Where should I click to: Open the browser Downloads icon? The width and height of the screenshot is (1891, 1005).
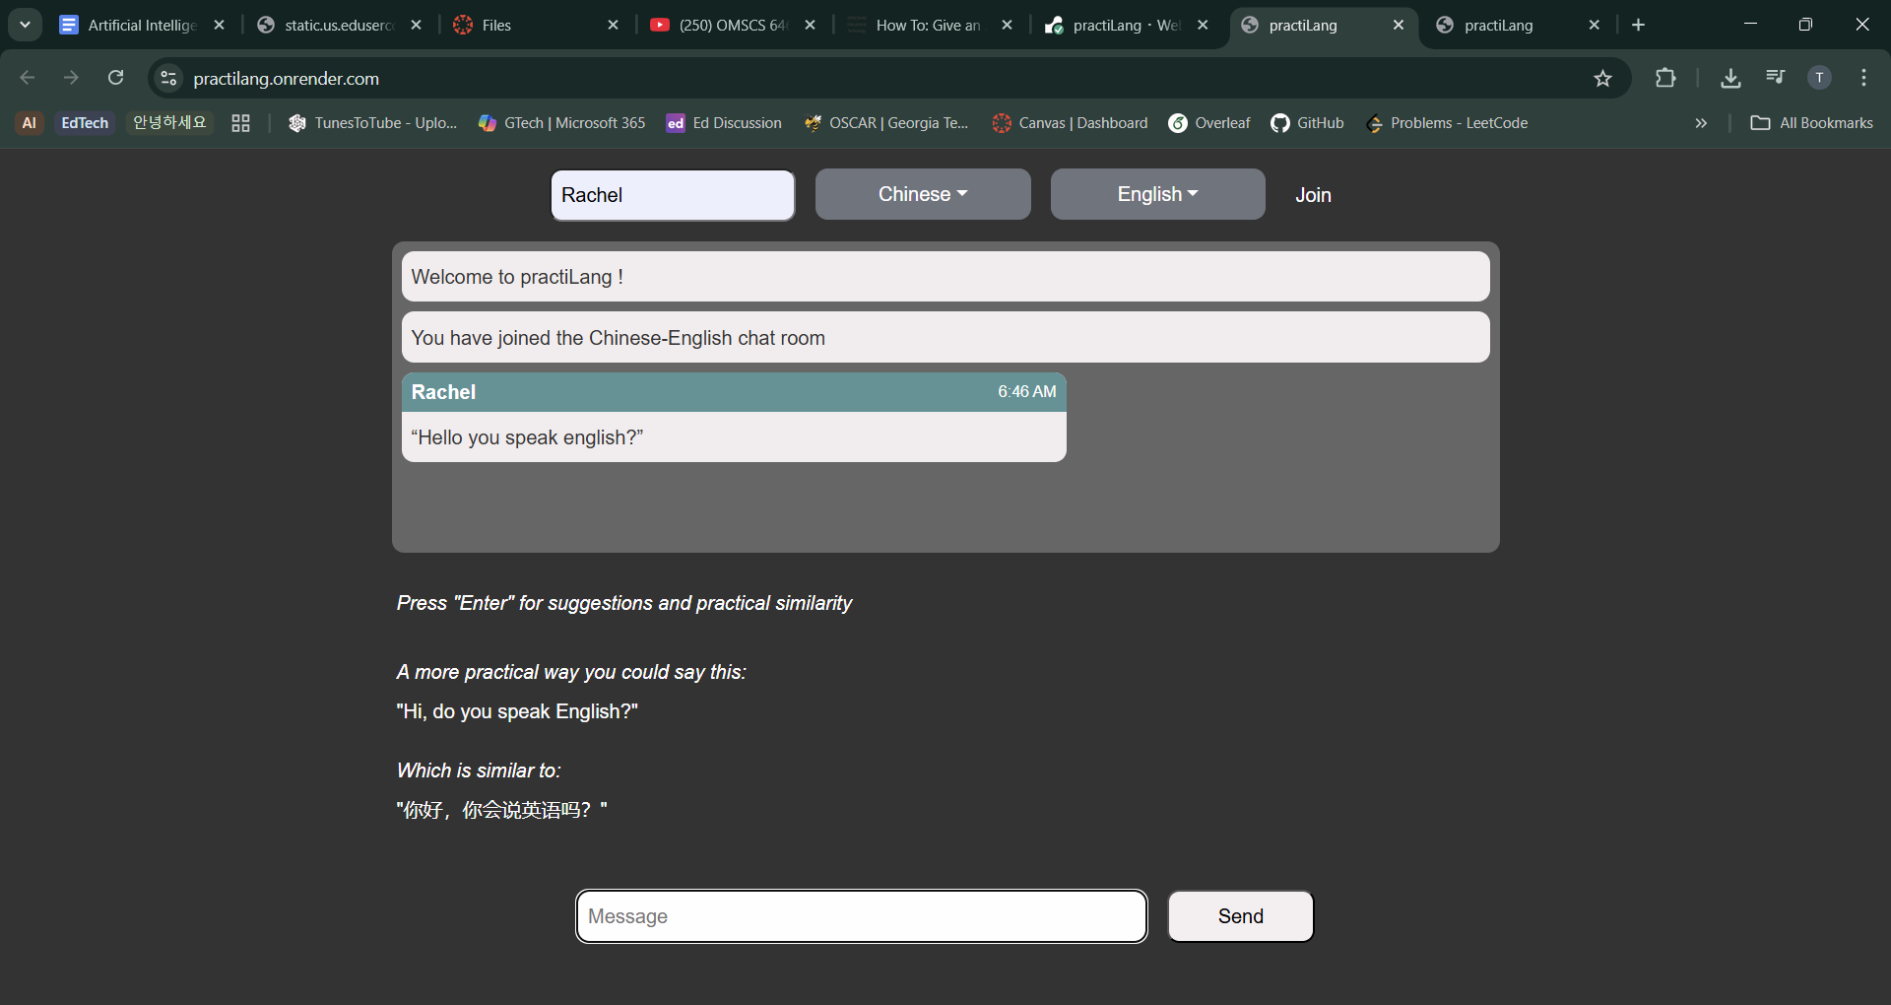coord(1730,78)
